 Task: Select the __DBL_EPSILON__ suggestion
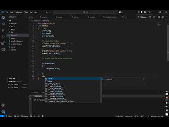pyautogui.click(x=73, y=86)
